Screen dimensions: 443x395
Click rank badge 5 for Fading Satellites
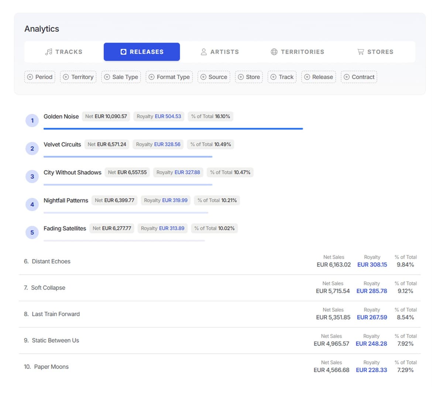click(x=32, y=233)
